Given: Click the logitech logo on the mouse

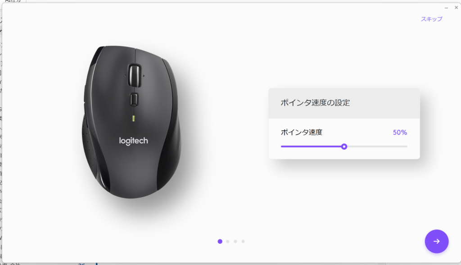Looking at the screenshot, I should pyautogui.click(x=133, y=141).
